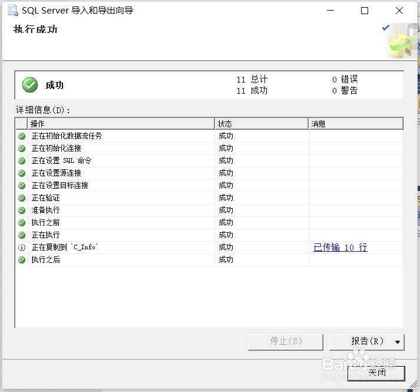
Task: Click green check icon for 执行之前 row
Action: [22, 223]
